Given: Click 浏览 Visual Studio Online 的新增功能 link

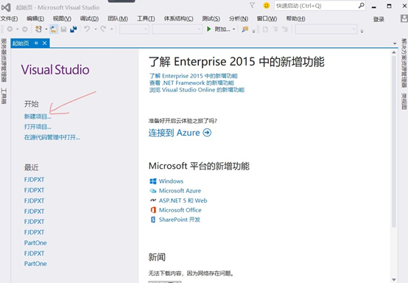Looking at the screenshot, I should pyautogui.click(x=197, y=90).
